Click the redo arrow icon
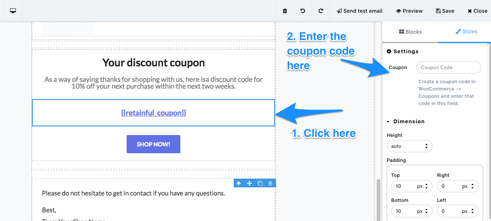Image resolution: width=491 pixels, height=221 pixels. [x=321, y=11]
